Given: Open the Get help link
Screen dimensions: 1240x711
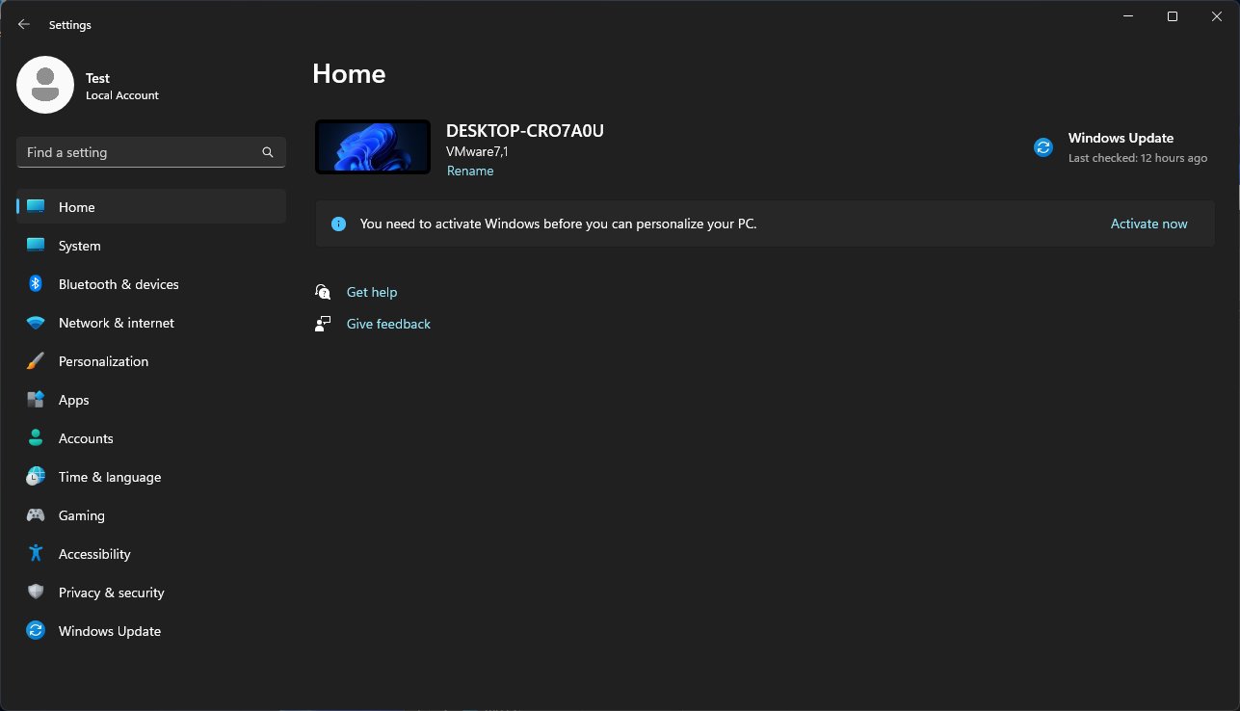Looking at the screenshot, I should (x=372, y=292).
